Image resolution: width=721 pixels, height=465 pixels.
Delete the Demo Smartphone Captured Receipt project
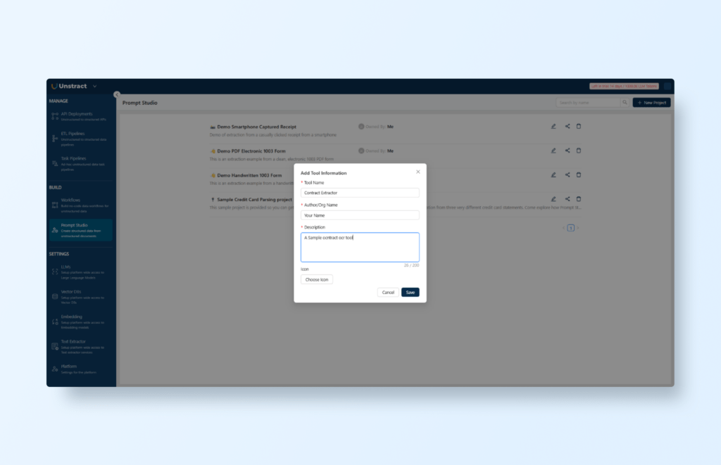(579, 127)
